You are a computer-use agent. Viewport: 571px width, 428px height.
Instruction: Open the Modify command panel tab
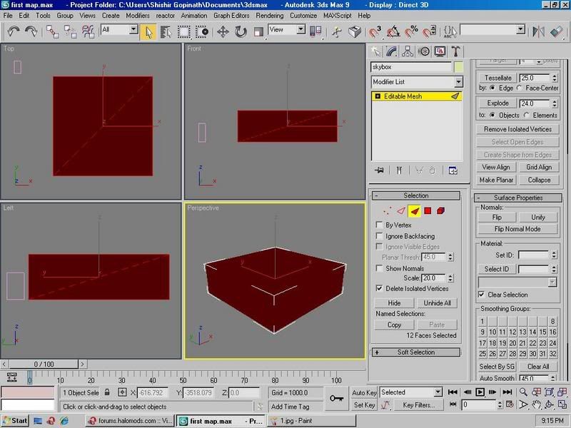[x=391, y=51]
